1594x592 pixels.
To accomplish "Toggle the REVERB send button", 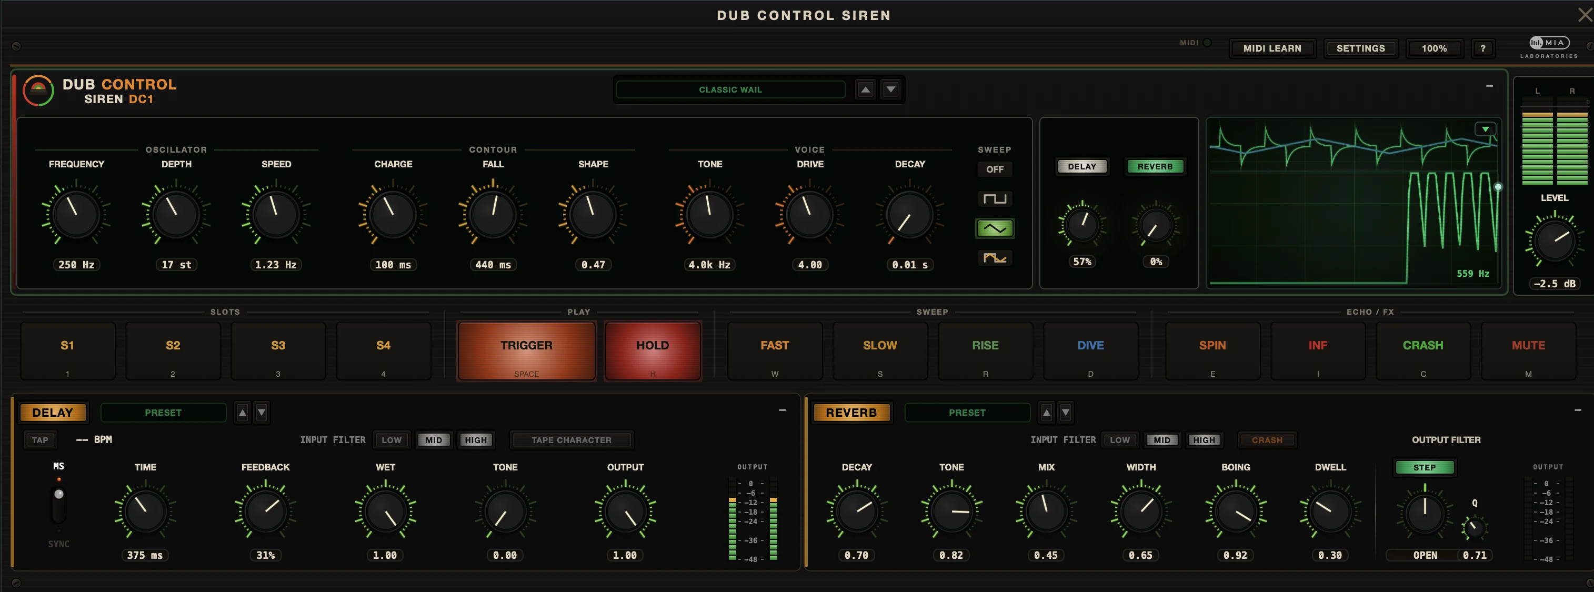I will (1155, 166).
